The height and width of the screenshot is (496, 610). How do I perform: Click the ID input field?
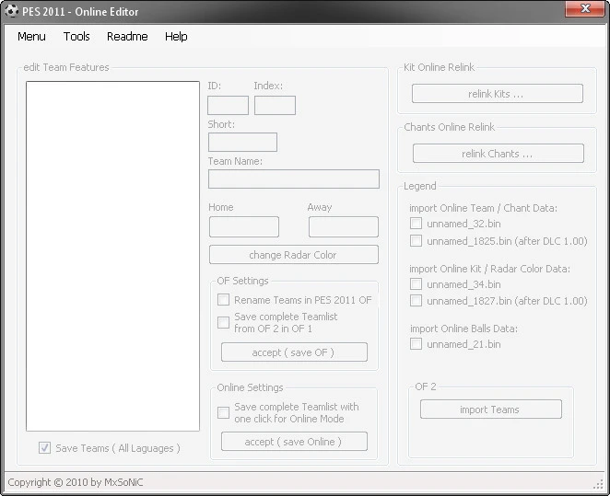228,105
